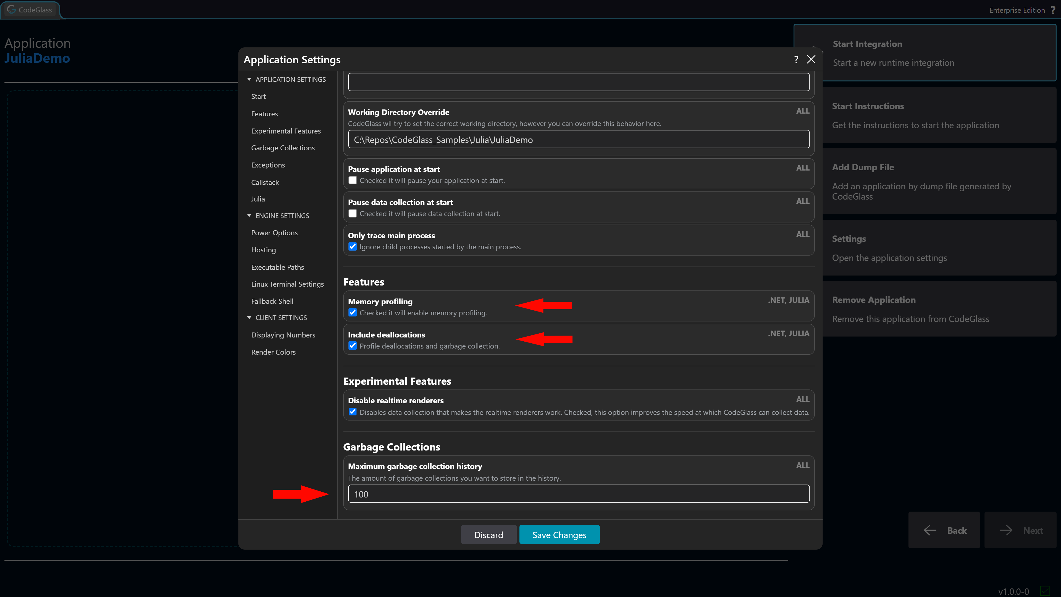Toggle Pause application at start checkbox

353,180
